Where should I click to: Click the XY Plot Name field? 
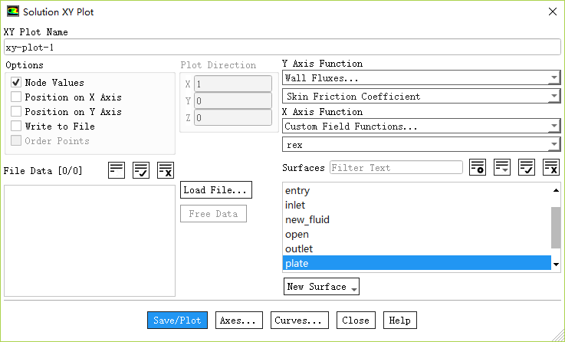click(x=281, y=47)
